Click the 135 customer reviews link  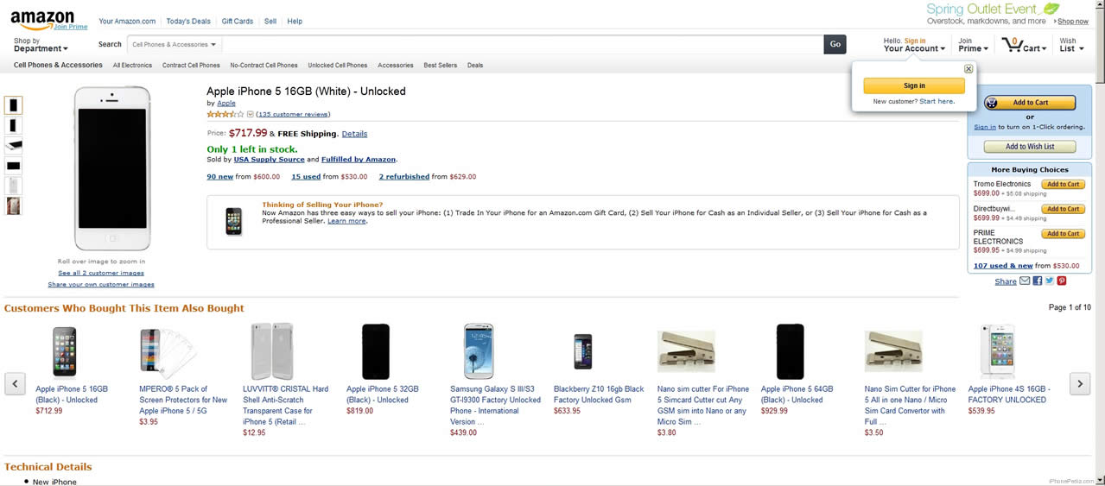(293, 114)
